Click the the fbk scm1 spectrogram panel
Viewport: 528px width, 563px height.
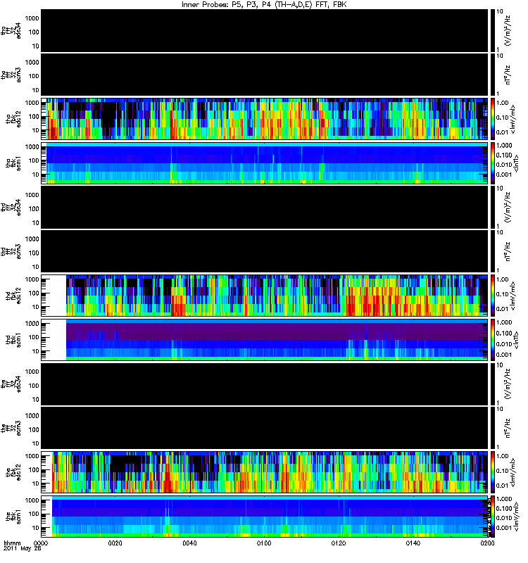pyautogui.click(x=264, y=517)
